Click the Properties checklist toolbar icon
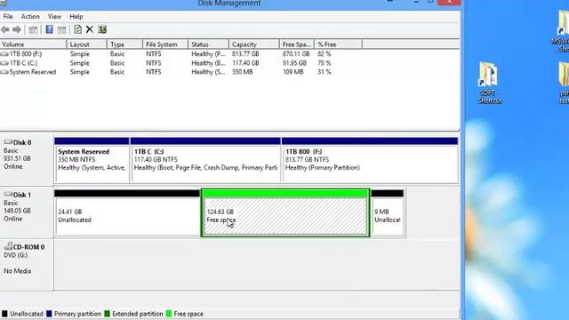 [x=102, y=29]
